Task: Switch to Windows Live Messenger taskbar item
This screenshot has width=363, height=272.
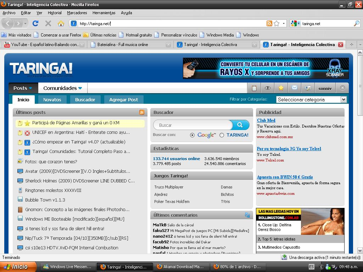Action: pyautogui.click(x=68, y=267)
